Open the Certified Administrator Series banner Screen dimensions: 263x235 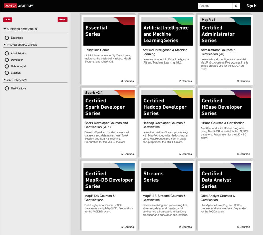[225, 31]
